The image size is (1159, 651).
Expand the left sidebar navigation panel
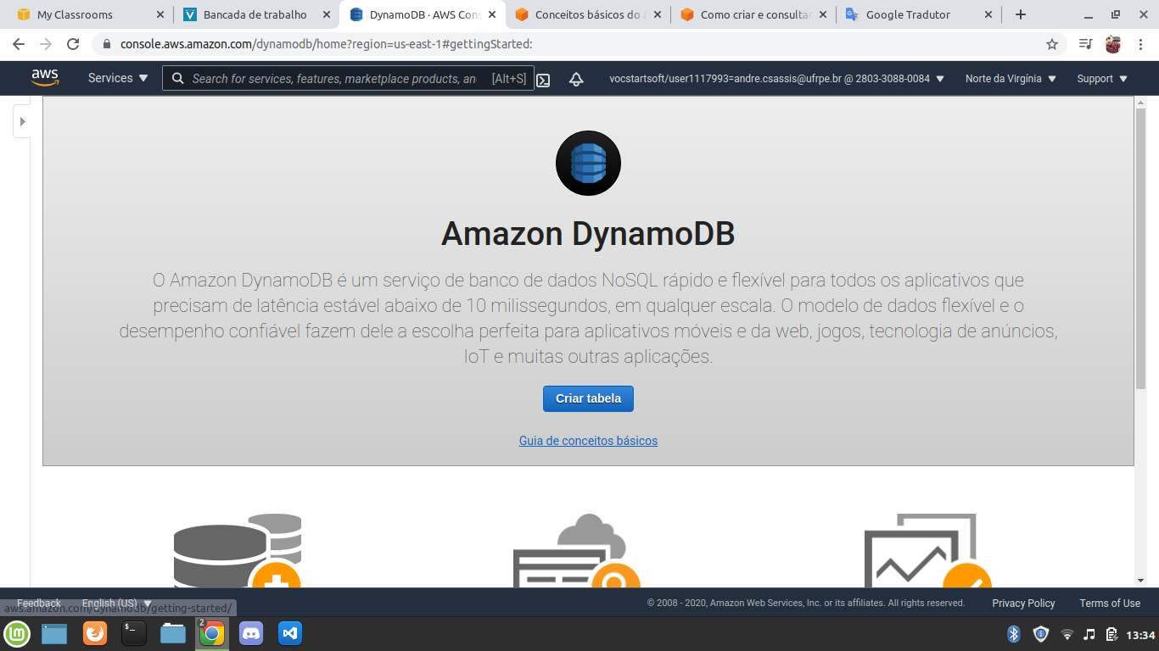point(23,122)
